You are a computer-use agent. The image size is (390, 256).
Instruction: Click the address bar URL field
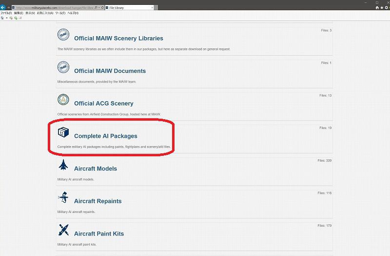coord(55,7)
